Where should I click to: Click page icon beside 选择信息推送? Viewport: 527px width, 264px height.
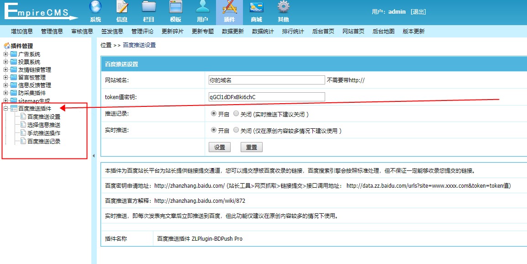click(x=23, y=125)
